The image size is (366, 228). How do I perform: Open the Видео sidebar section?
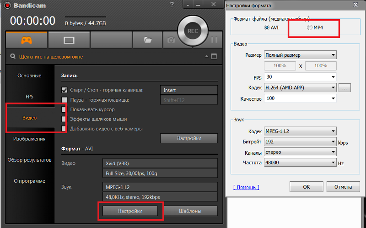29,118
